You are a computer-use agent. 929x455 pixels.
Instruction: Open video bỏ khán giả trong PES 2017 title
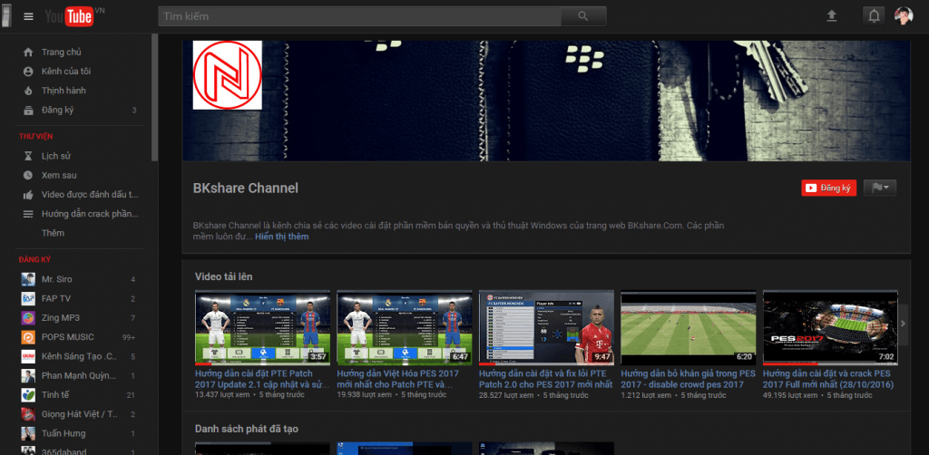coord(689,379)
